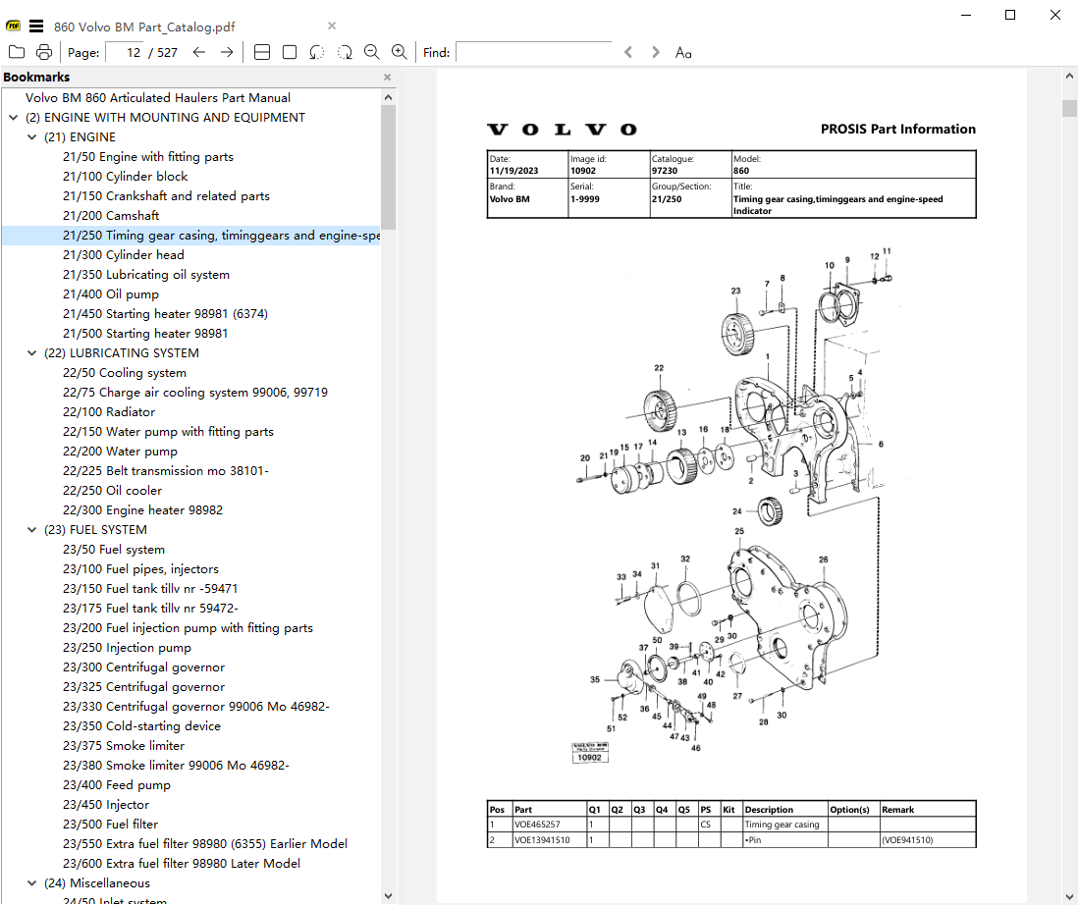Image resolution: width=1079 pixels, height=906 pixels.
Task: Open bookmark 23/500 Fuel filter
Action: (110, 825)
